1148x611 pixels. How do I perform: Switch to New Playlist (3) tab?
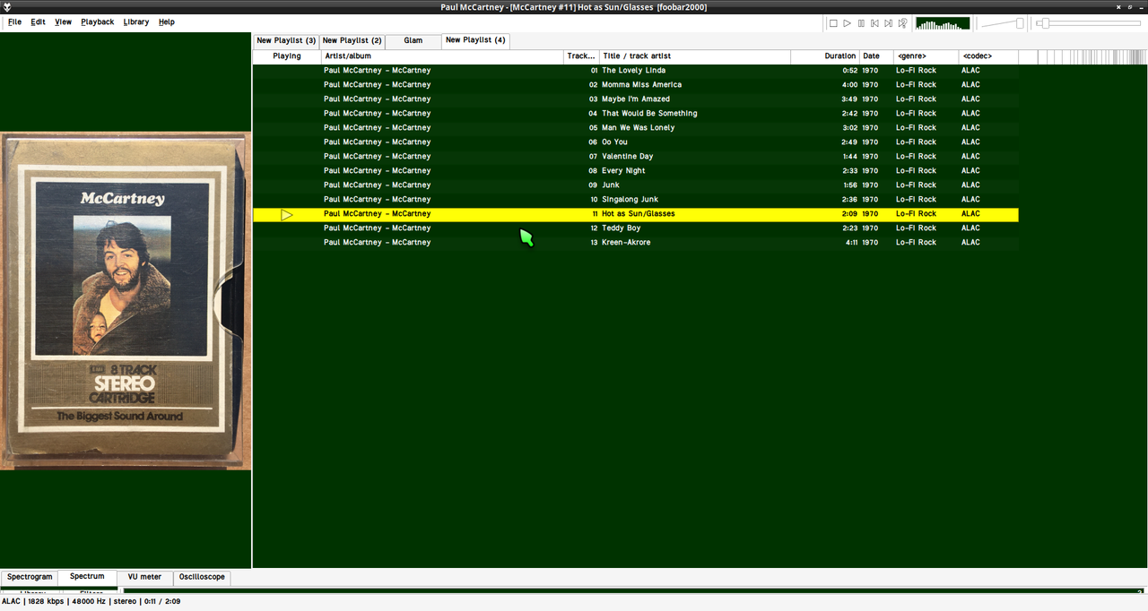pos(286,41)
